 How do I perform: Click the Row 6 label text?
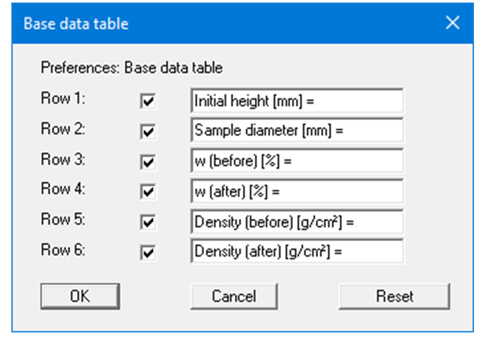point(63,250)
